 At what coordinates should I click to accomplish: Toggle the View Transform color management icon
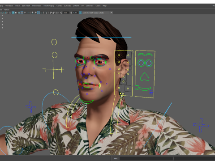80,13
